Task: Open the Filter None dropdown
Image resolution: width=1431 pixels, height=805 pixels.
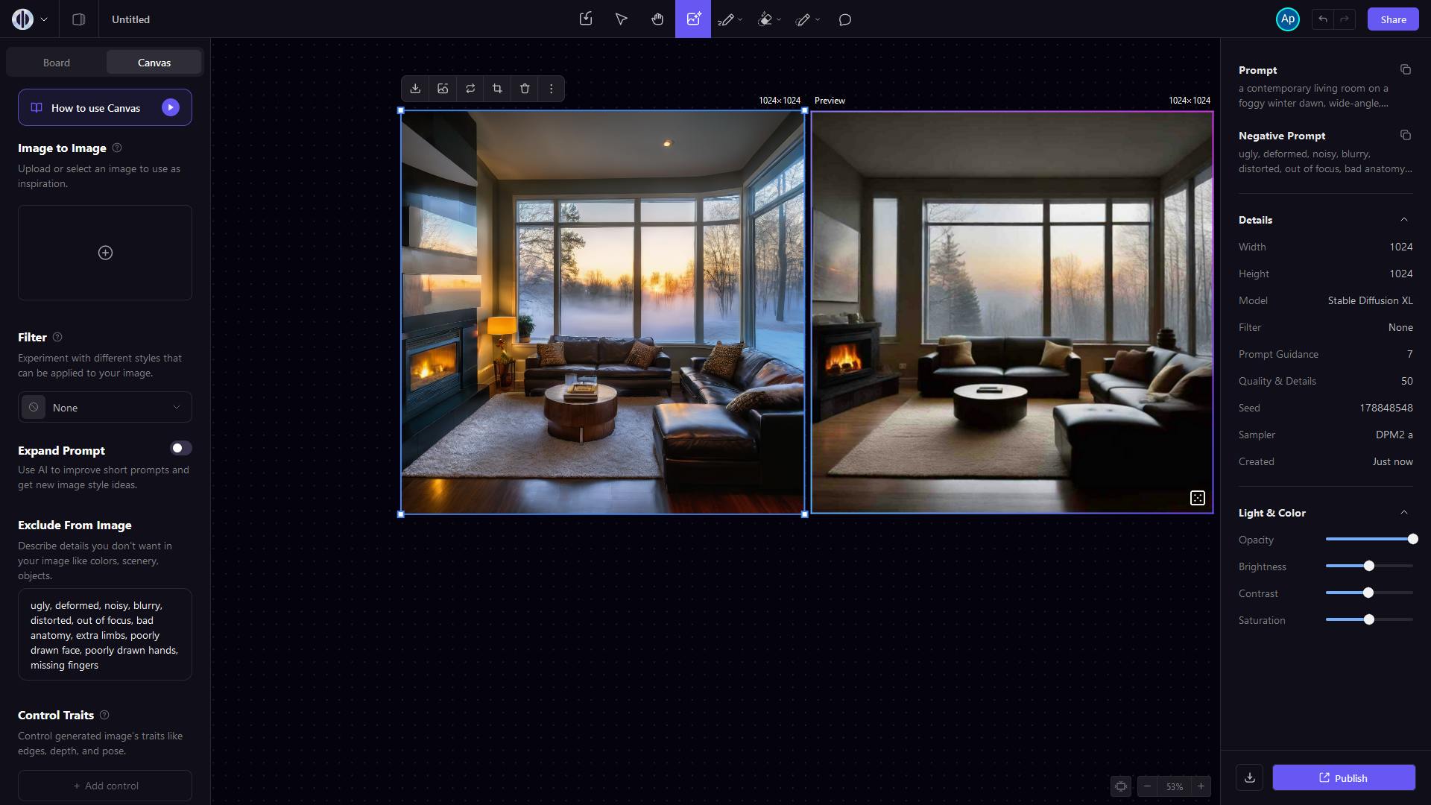Action: 105,408
